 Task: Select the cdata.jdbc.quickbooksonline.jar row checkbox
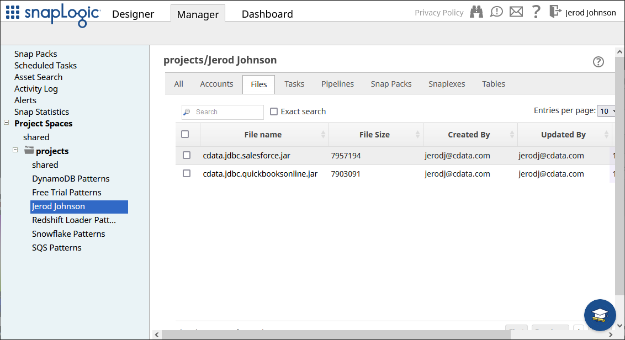[x=187, y=174]
